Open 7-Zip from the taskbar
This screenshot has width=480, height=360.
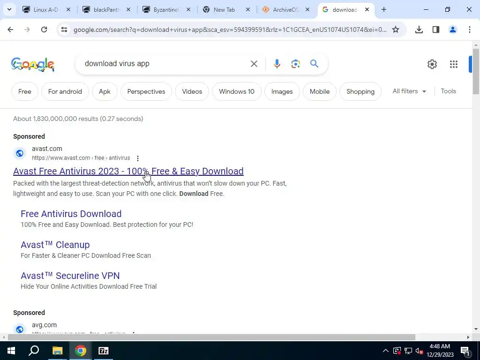coord(104,351)
